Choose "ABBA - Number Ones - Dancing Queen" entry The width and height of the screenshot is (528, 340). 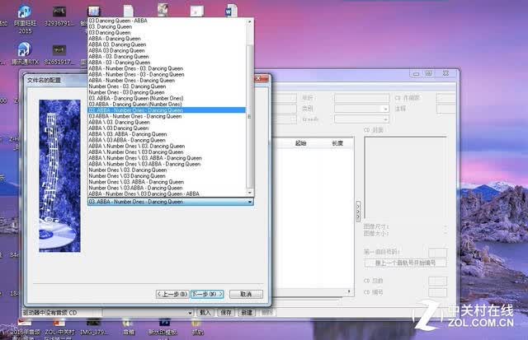131,81
